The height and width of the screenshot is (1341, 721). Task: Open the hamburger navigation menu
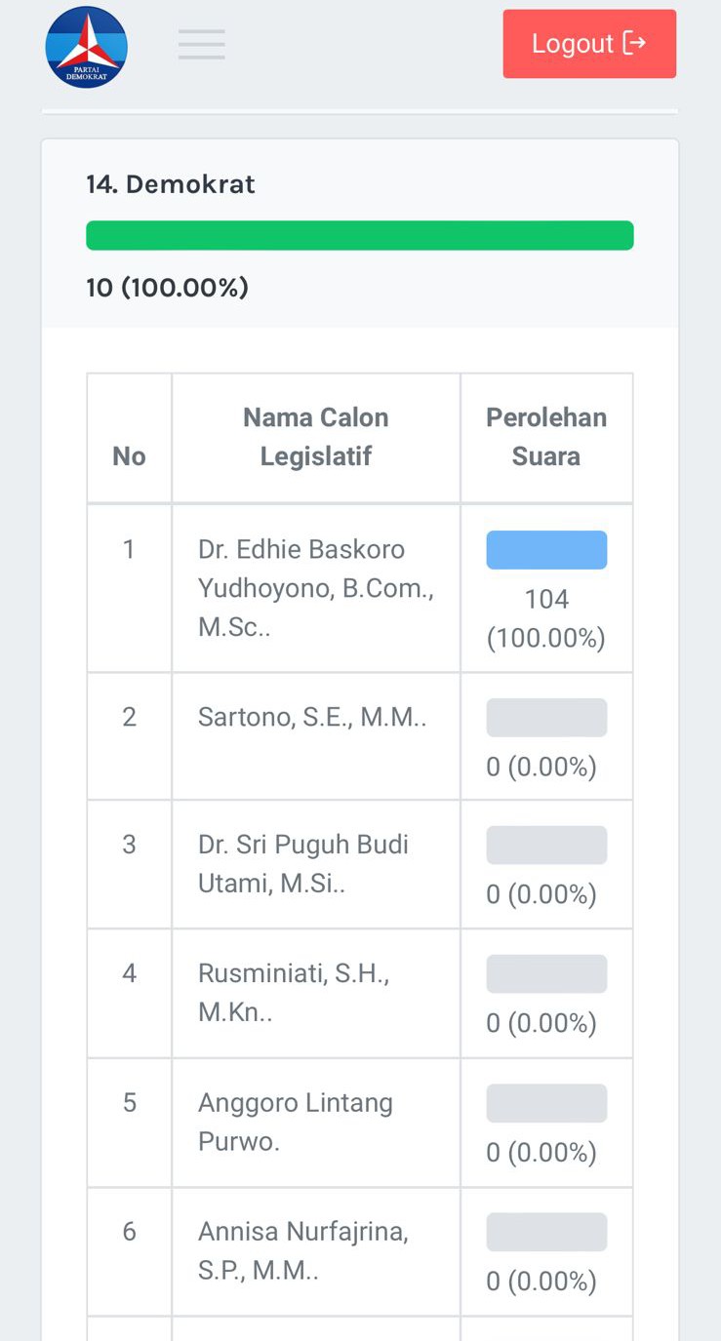(202, 45)
